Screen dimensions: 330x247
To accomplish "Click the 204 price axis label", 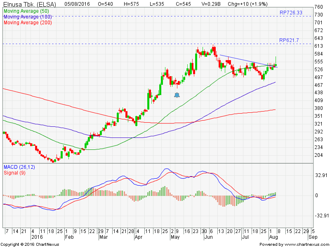I will (318, 155).
